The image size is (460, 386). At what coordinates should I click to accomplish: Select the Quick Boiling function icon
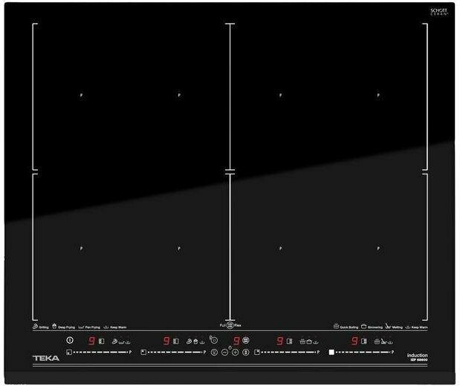(336, 327)
